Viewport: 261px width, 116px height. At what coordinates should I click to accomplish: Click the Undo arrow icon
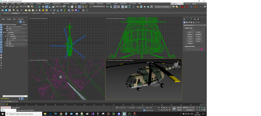click(x=3, y=7)
